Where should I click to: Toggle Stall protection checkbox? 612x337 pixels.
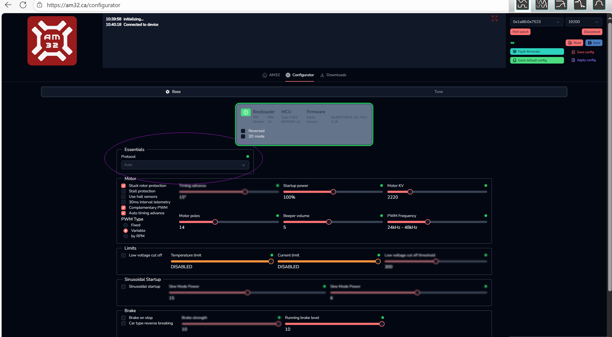coord(123,191)
